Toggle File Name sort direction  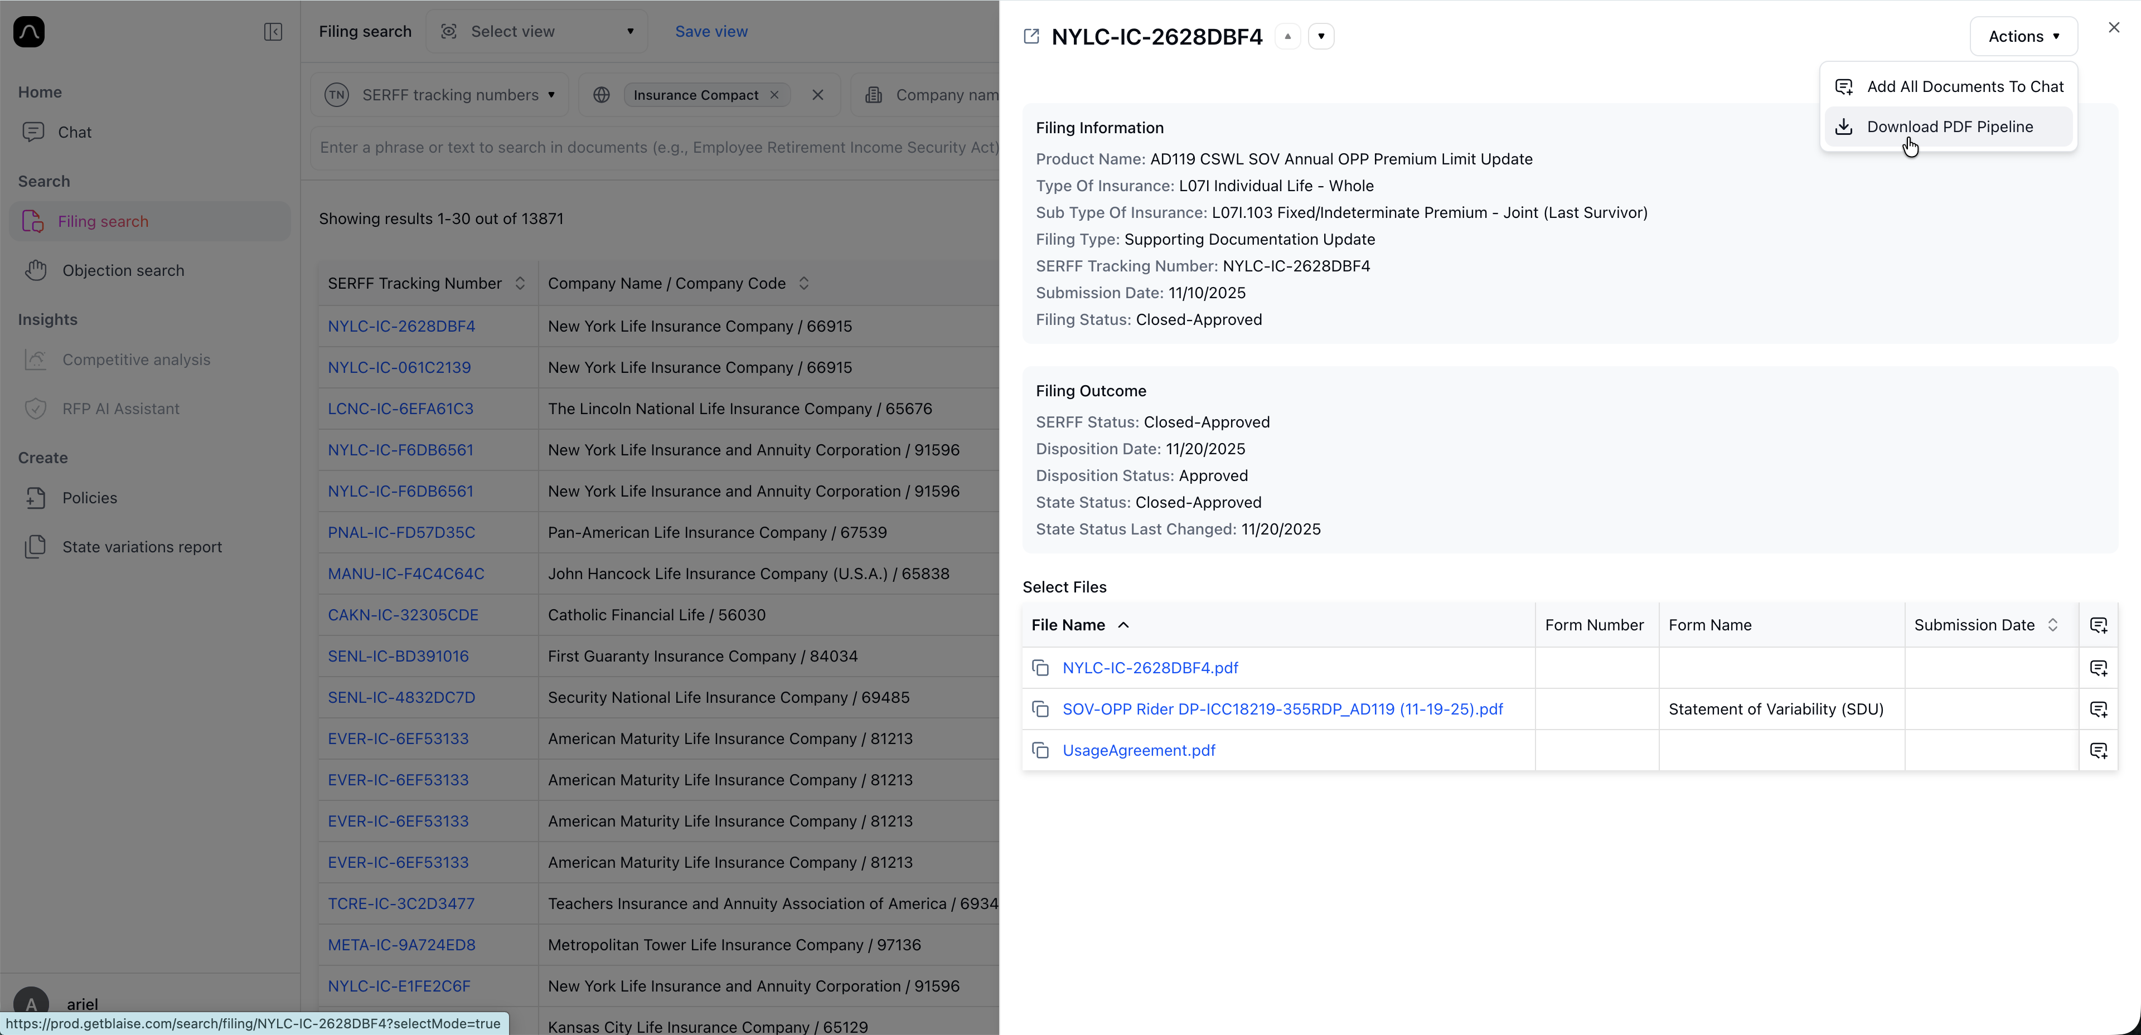(x=1123, y=625)
